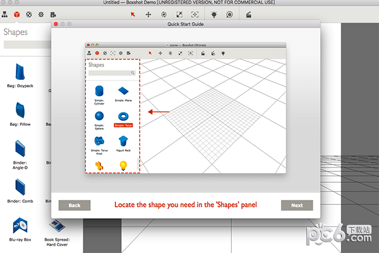Open the camera panel icon
379x253 pixels.
[53, 15]
